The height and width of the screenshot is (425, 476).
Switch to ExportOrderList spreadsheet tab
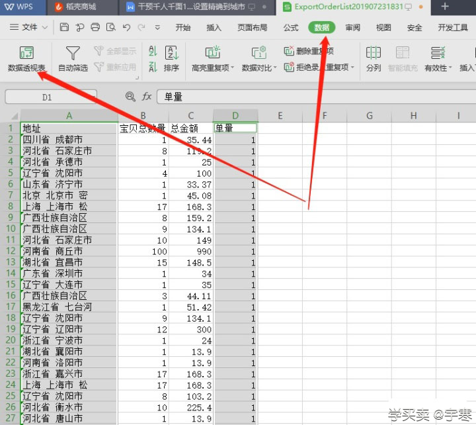(353, 7)
